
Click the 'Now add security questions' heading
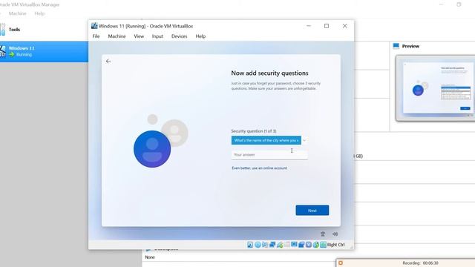pyautogui.click(x=269, y=73)
